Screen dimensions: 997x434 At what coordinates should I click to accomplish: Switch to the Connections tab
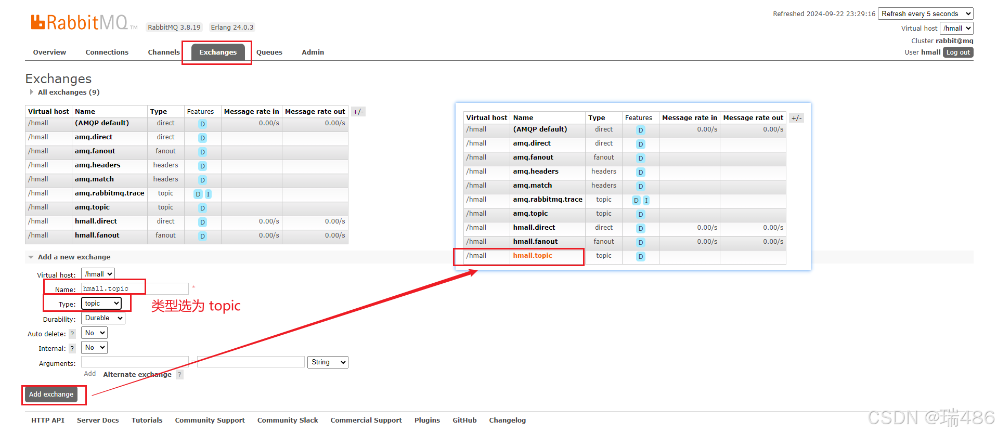pyautogui.click(x=107, y=52)
